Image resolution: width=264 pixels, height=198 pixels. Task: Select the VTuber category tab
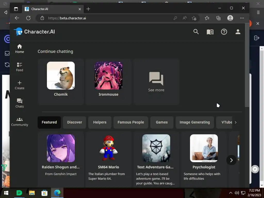coord(224,122)
